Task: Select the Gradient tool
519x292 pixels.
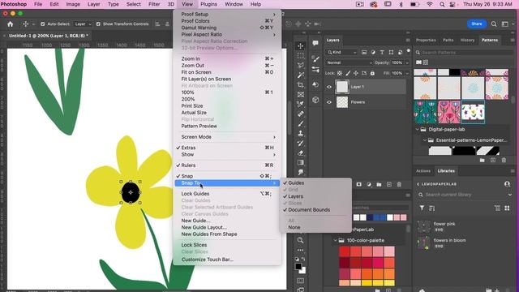Action: (301, 162)
